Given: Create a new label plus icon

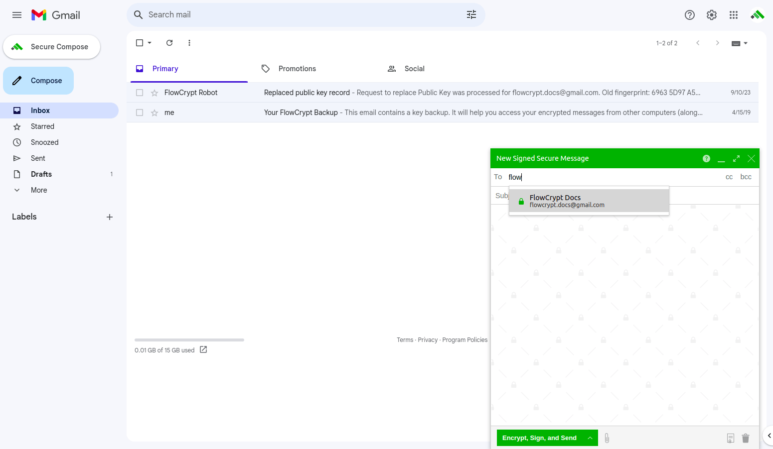Looking at the screenshot, I should click(110, 217).
